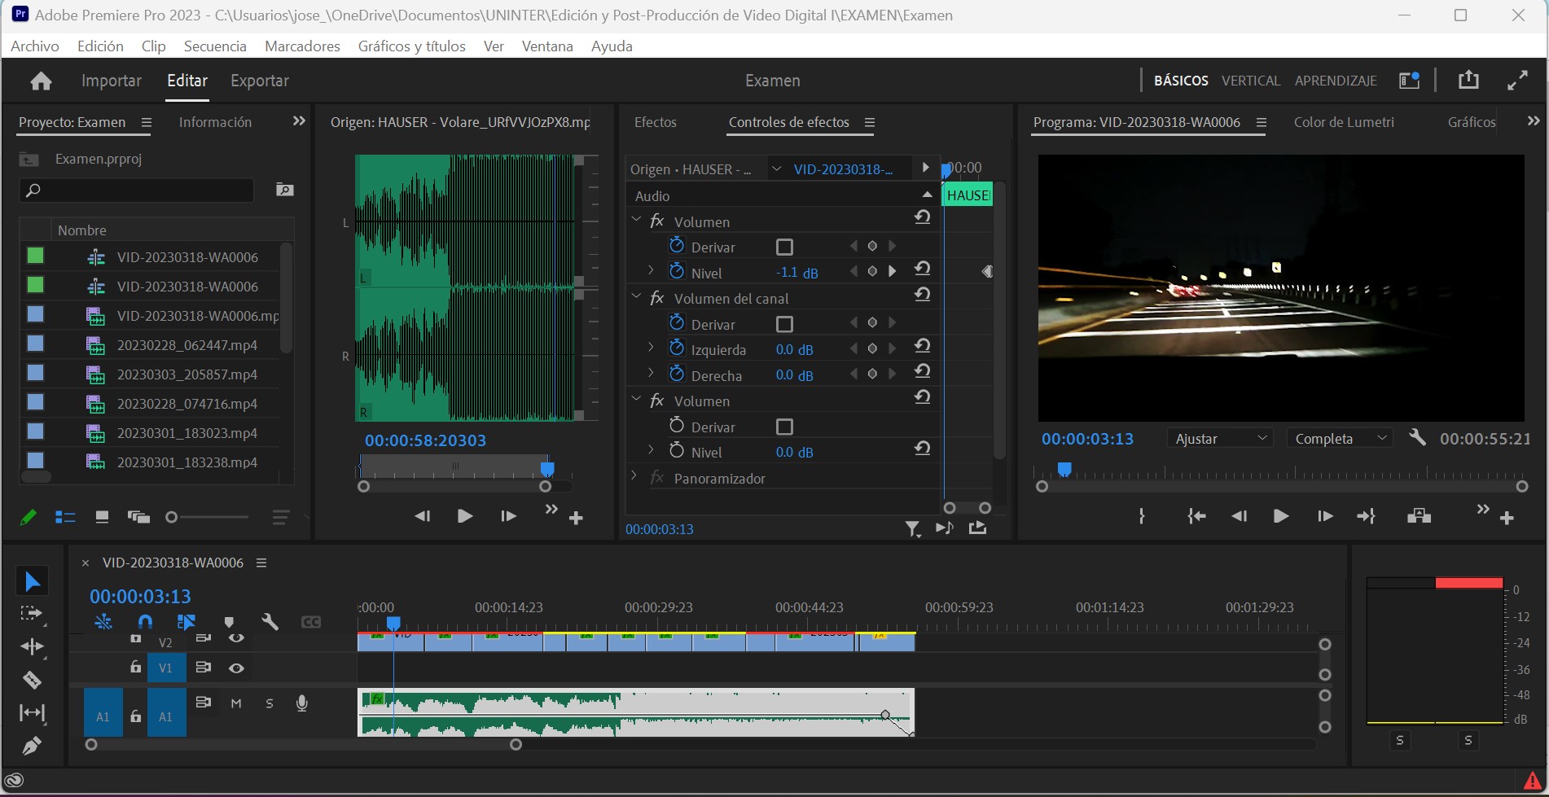Toggle linked selection in timeline

(186, 622)
